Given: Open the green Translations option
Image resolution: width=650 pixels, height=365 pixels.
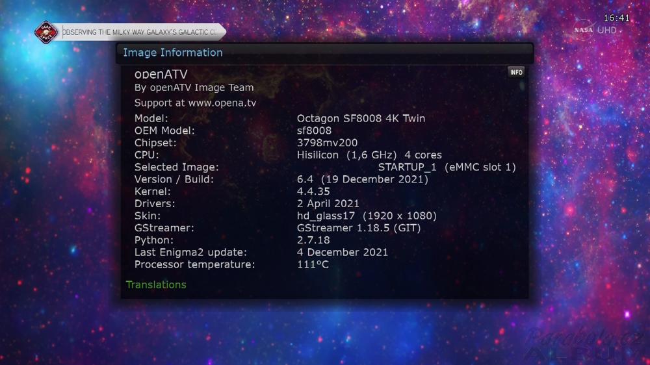Looking at the screenshot, I should [156, 284].
